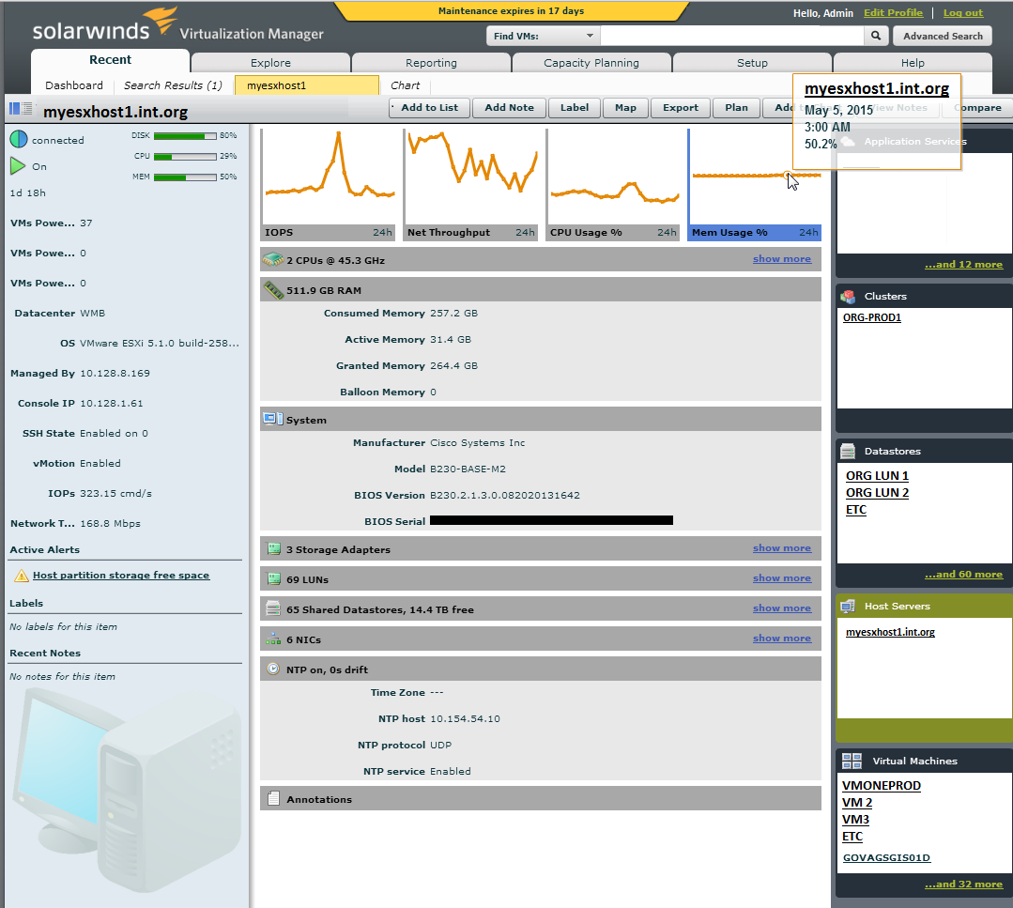Switch to the Explore tab
This screenshot has width=1013, height=908.
click(270, 63)
